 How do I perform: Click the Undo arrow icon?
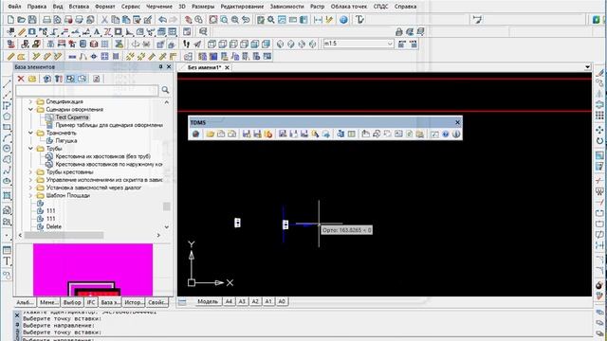162,19
